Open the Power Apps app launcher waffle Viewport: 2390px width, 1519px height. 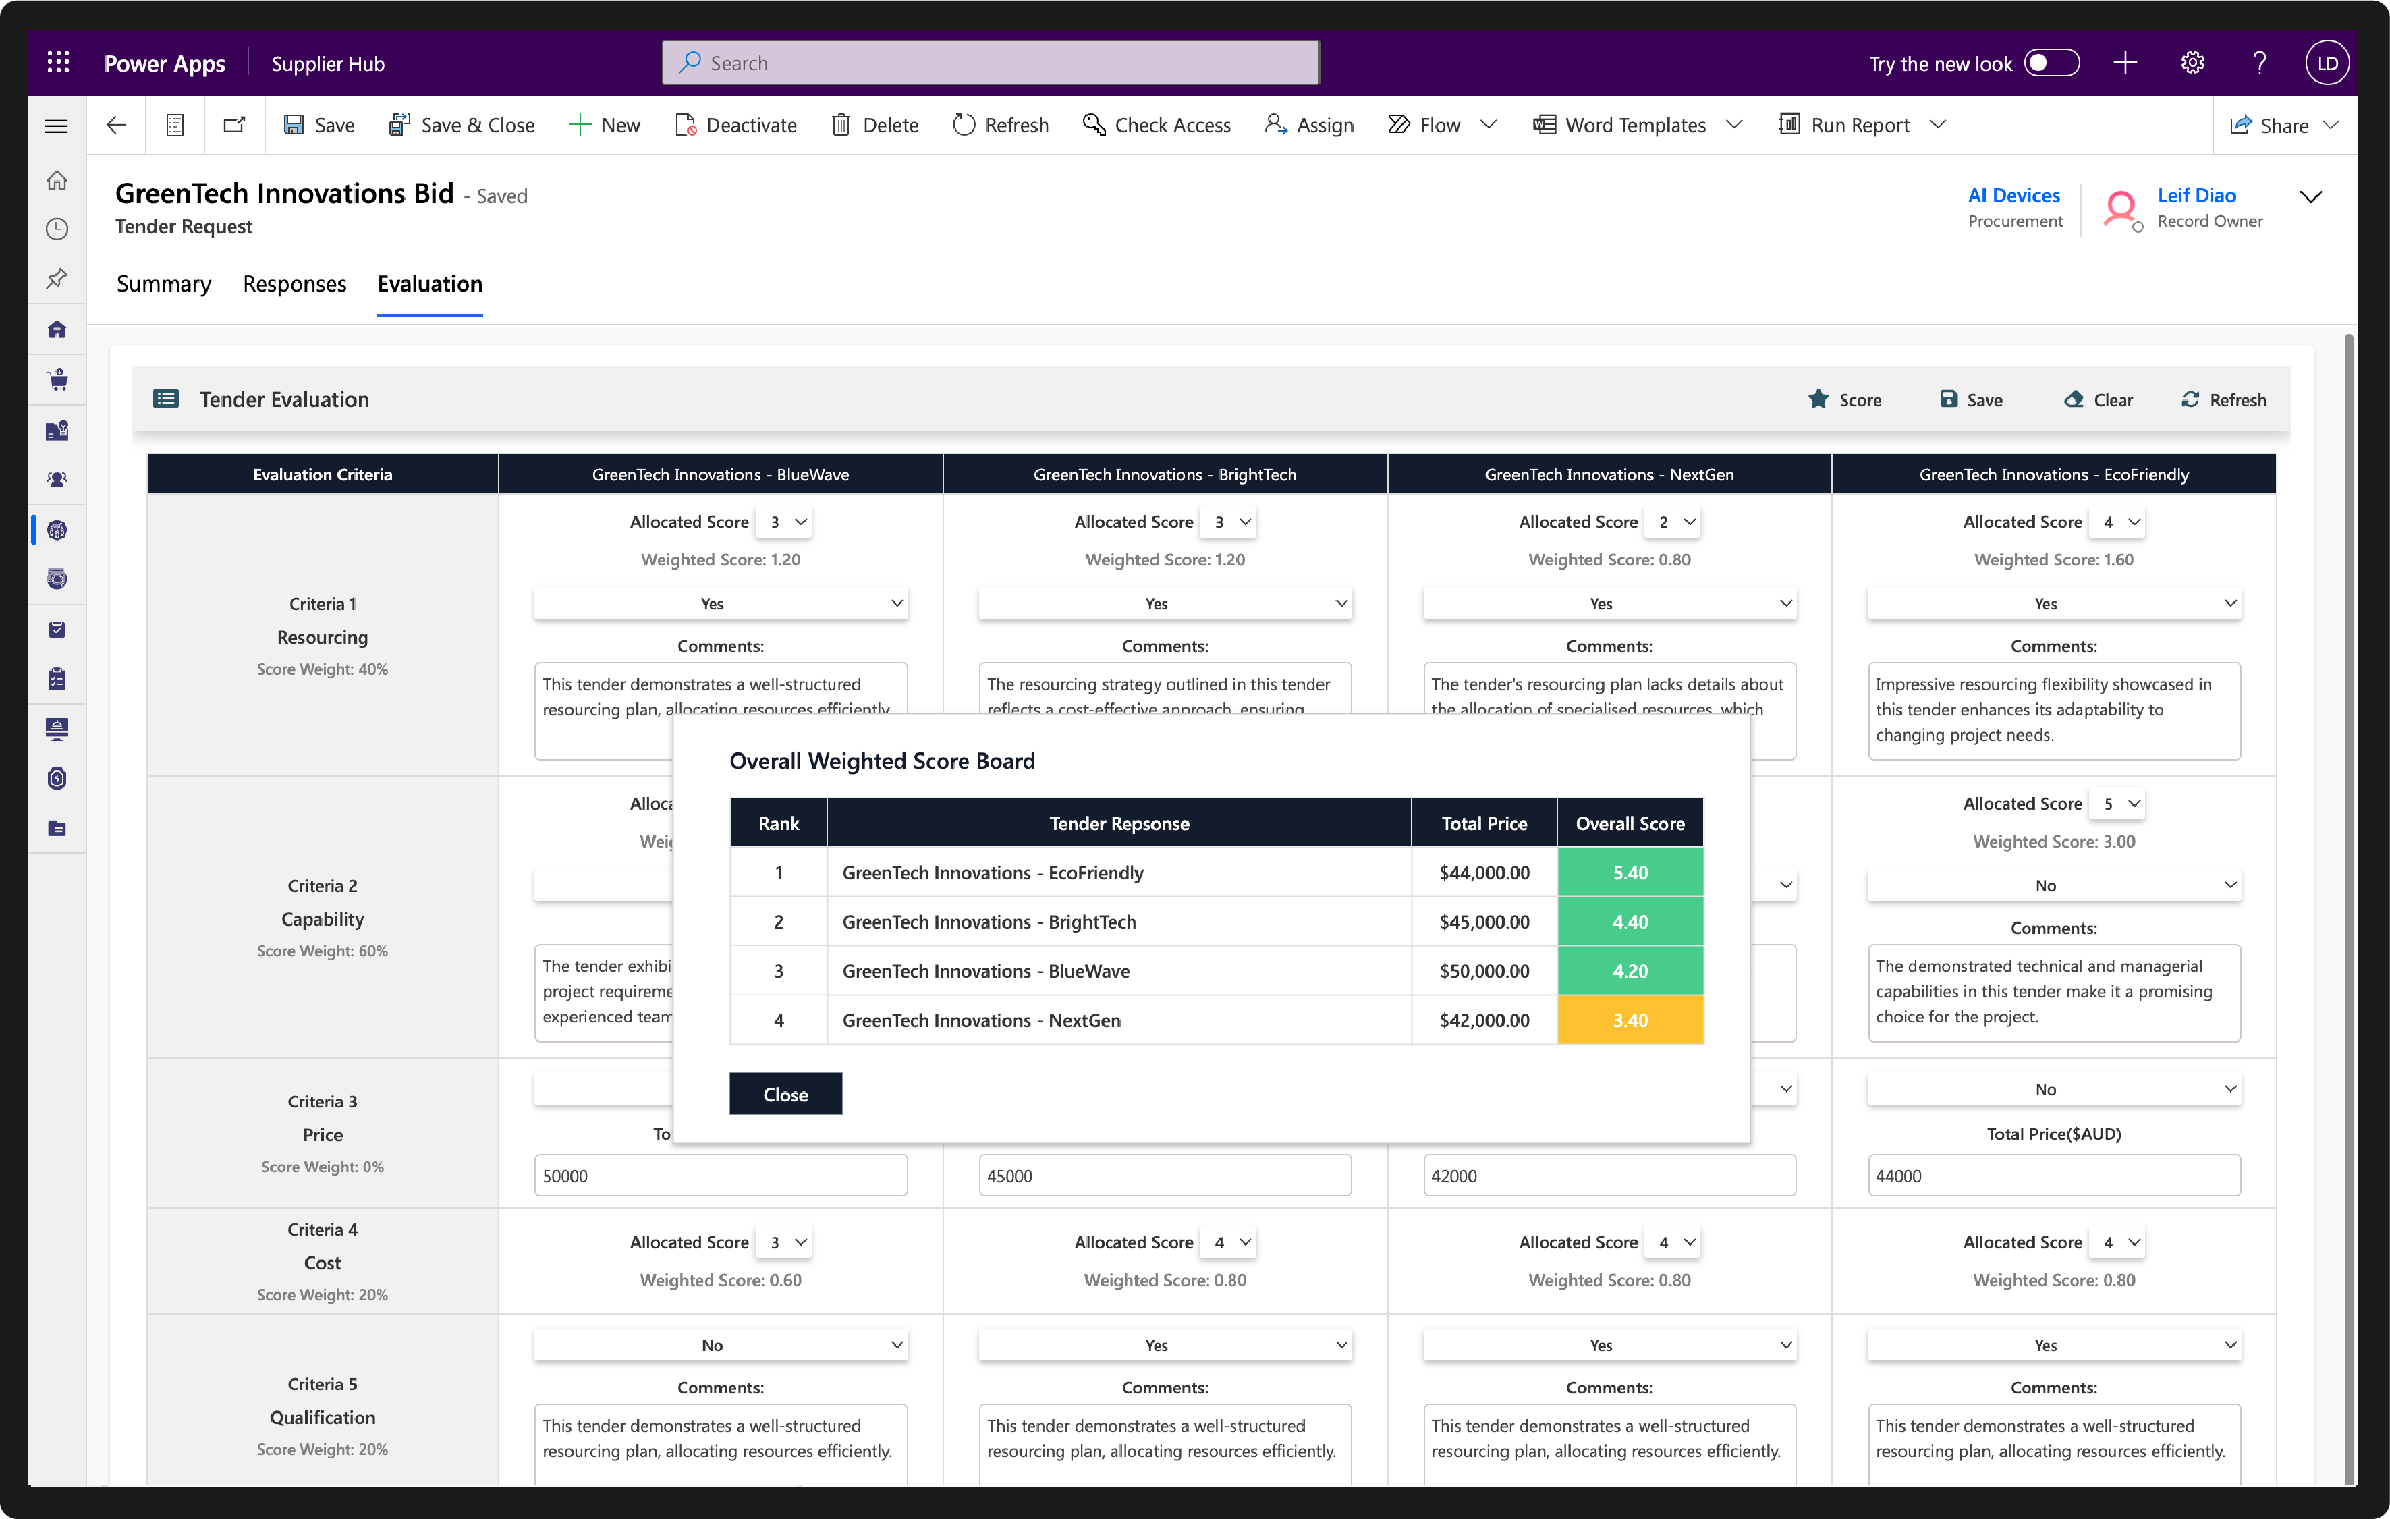coord(57,63)
